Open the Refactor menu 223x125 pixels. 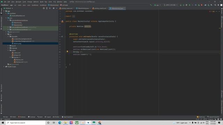coord(36,2)
